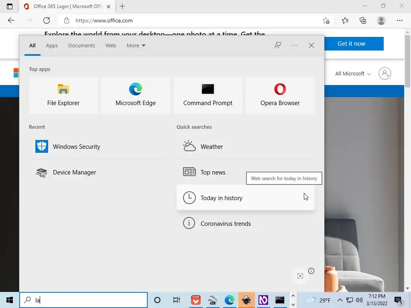
Task: Open the network tray icon
Action: coord(350,300)
